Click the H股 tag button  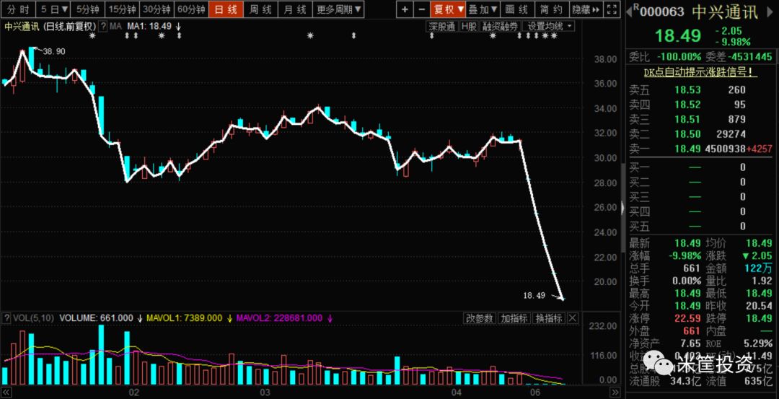[469, 26]
